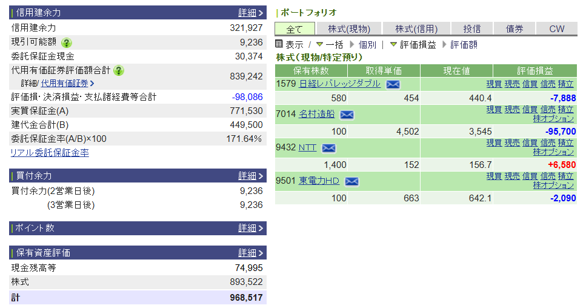
Task: Switch to the 投信 tab
Action: 471,28
